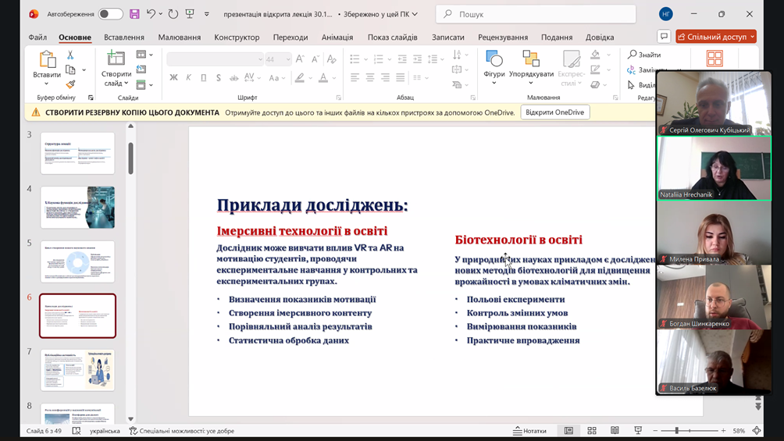Click the Format Painter brush icon

click(x=70, y=84)
